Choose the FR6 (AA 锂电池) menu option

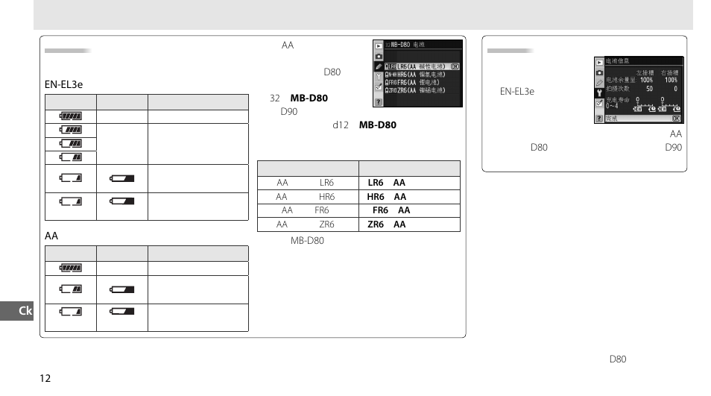pyautogui.click(x=412, y=83)
